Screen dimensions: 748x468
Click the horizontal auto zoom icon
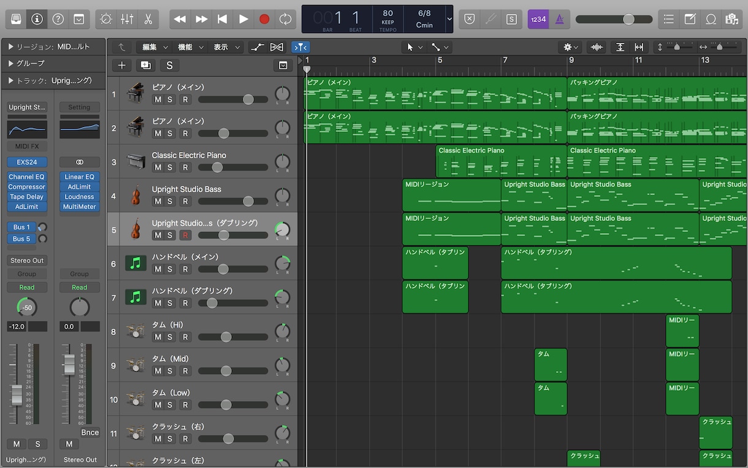point(639,47)
